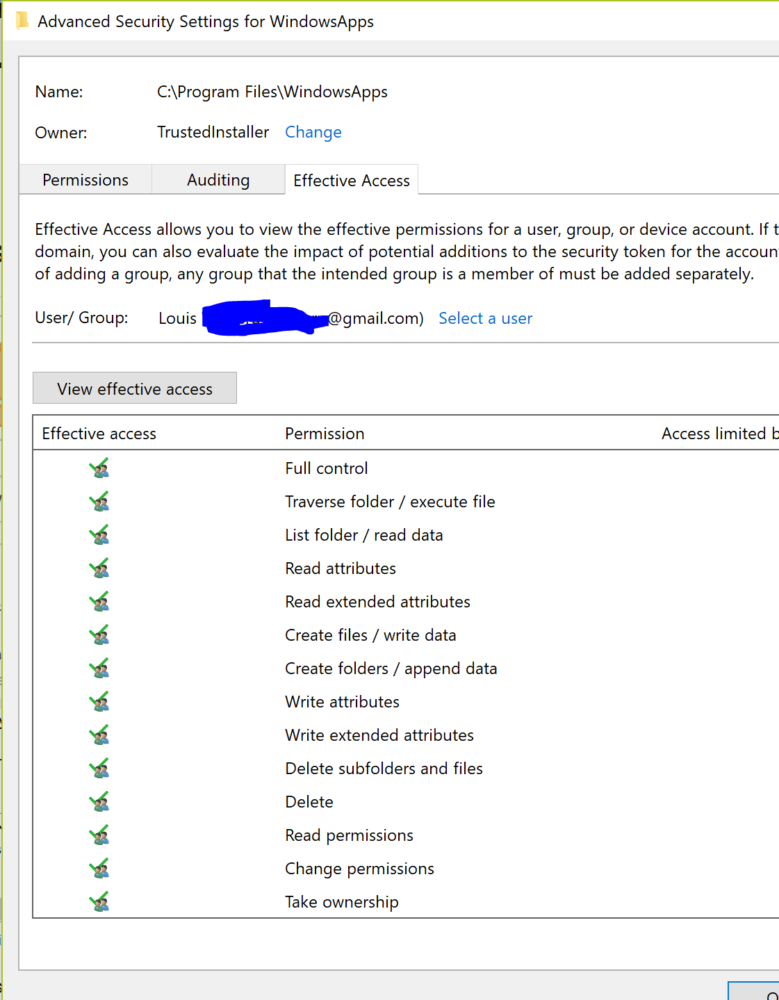Click the check icon beside Traverse folder / execute file
Viewport: 779px width, 1000px height.
99,502
